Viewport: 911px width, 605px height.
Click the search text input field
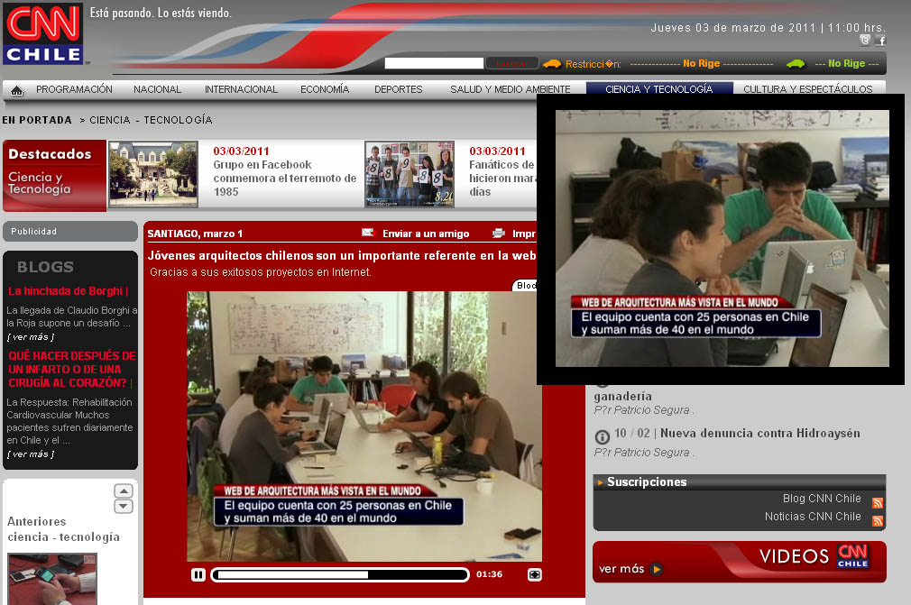point(434,63)
